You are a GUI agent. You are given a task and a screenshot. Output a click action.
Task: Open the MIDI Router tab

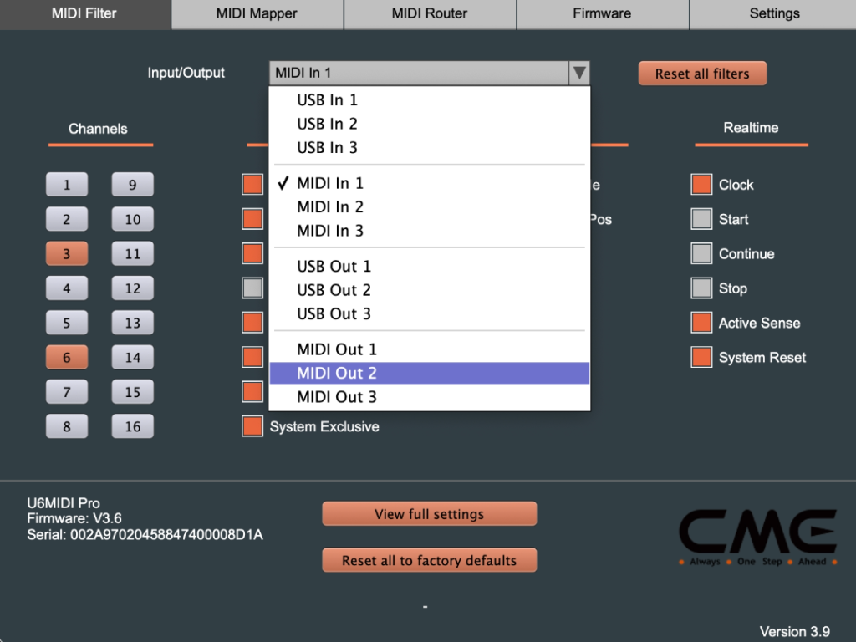429,13
